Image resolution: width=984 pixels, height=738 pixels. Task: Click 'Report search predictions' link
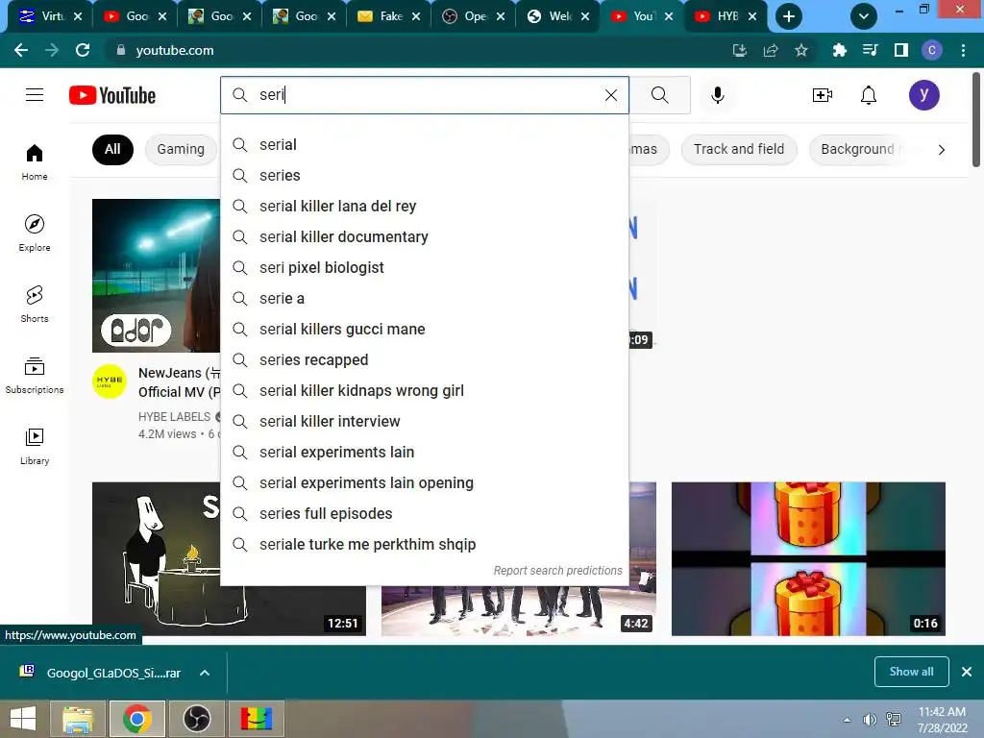557,571
